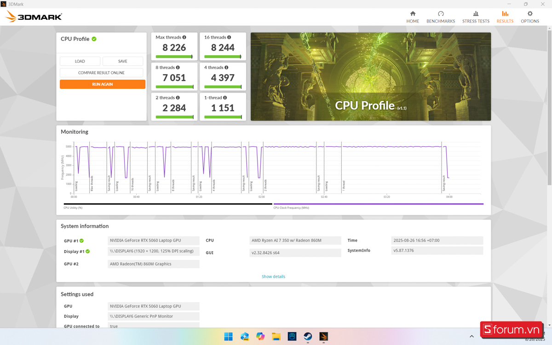Image resolution: width=552 pixels, height=345 pixels.
Task: Click the 1-thread info icon
Action: click(225, 98)
